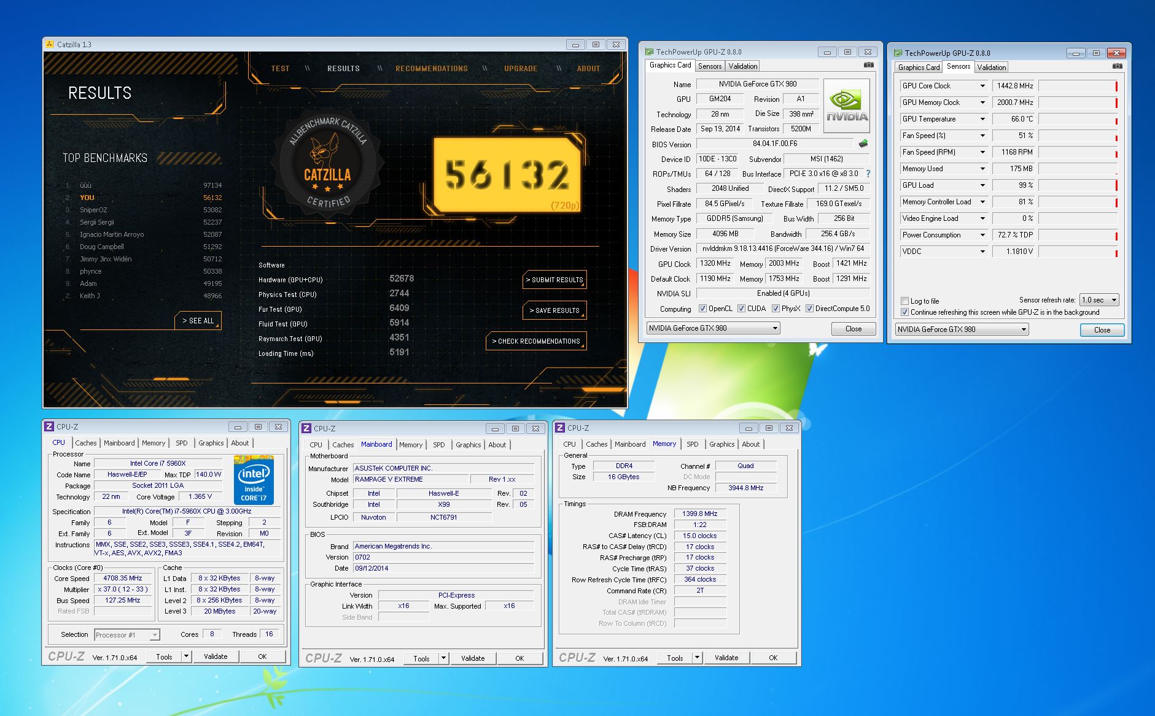Open the Tools dropdown arrow in CPU-Z CPU window

coord(186,656)
